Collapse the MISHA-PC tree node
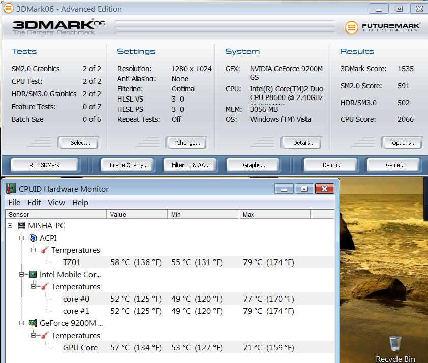 click(x=10, y=225)
